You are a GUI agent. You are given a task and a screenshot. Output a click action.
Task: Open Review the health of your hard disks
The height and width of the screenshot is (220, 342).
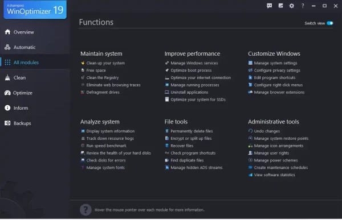[119, 153]
